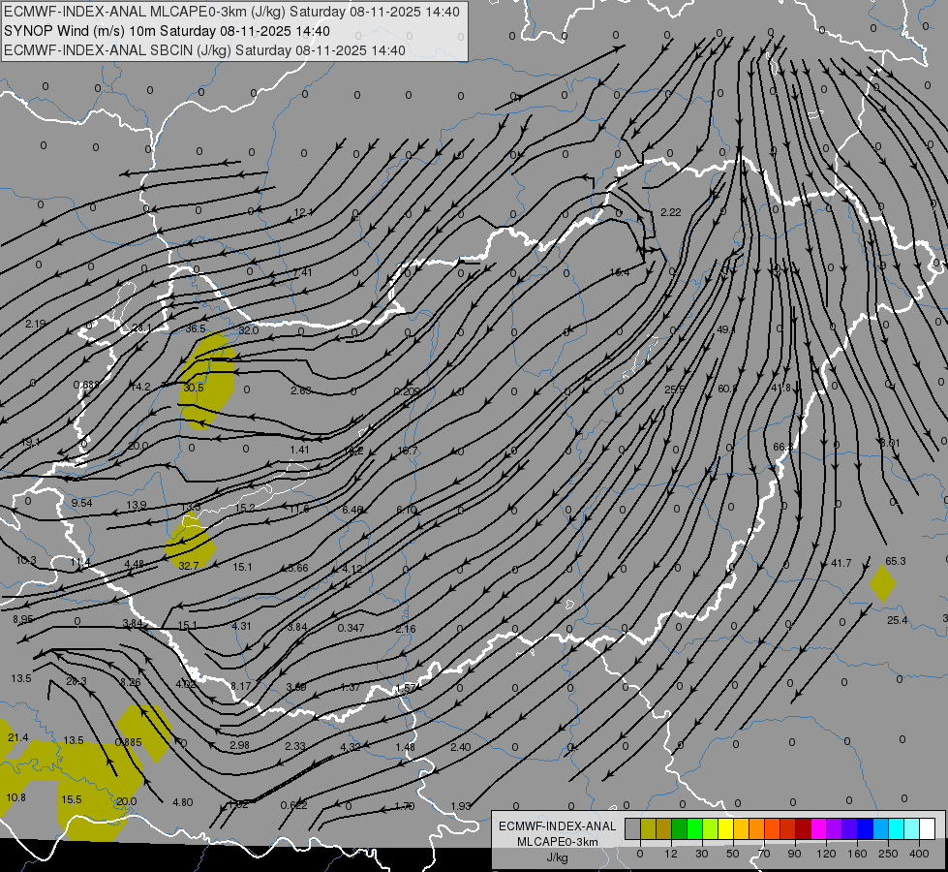Click the 8.17 value on the map
Viewport: 948px width, 872px height.
[240, 686]
